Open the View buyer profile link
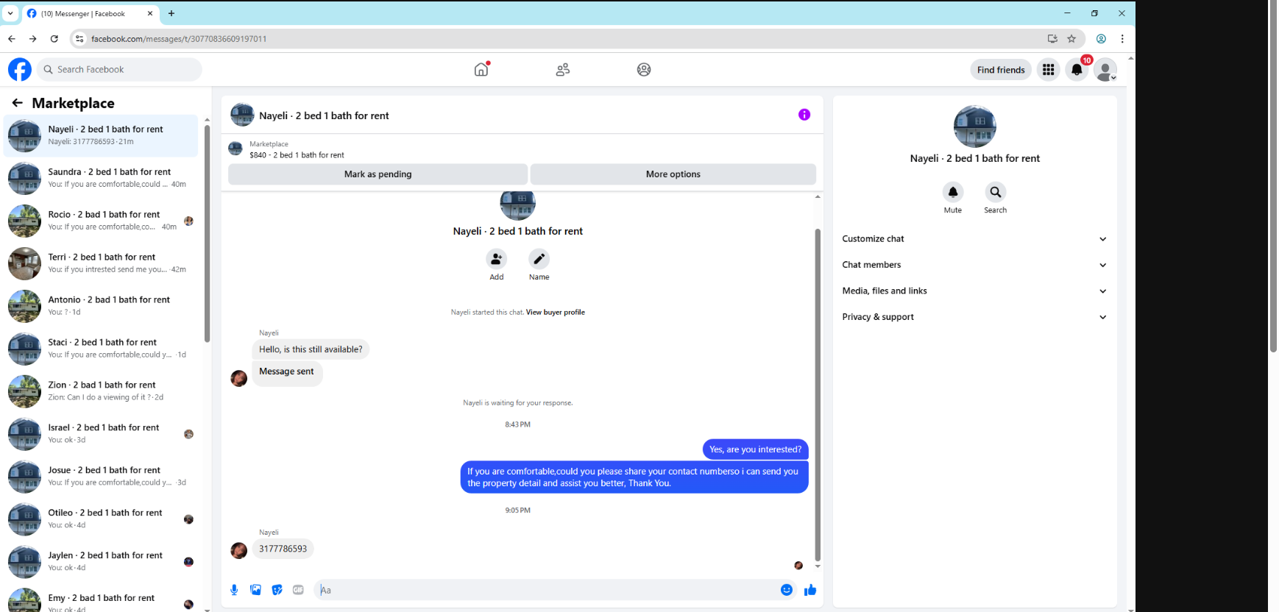The image size is (1279, 612). point(556,313)
